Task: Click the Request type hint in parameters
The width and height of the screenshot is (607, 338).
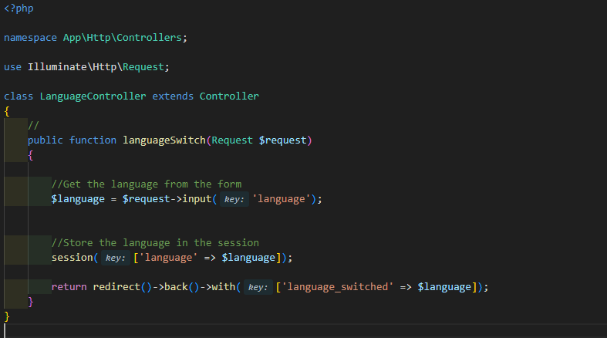Action: (234, 140)
